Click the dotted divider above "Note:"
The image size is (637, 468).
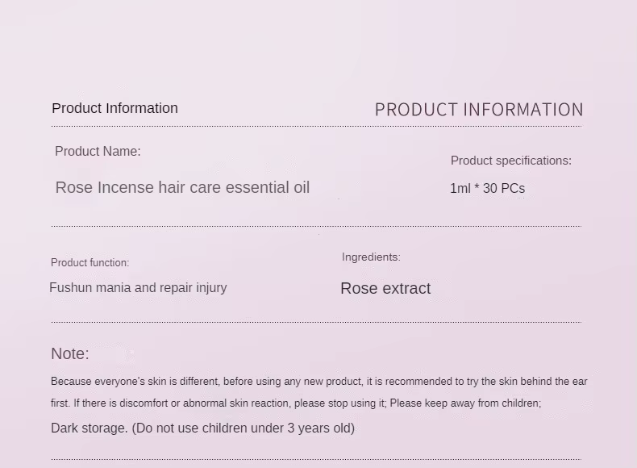click(x=316, y=322)
